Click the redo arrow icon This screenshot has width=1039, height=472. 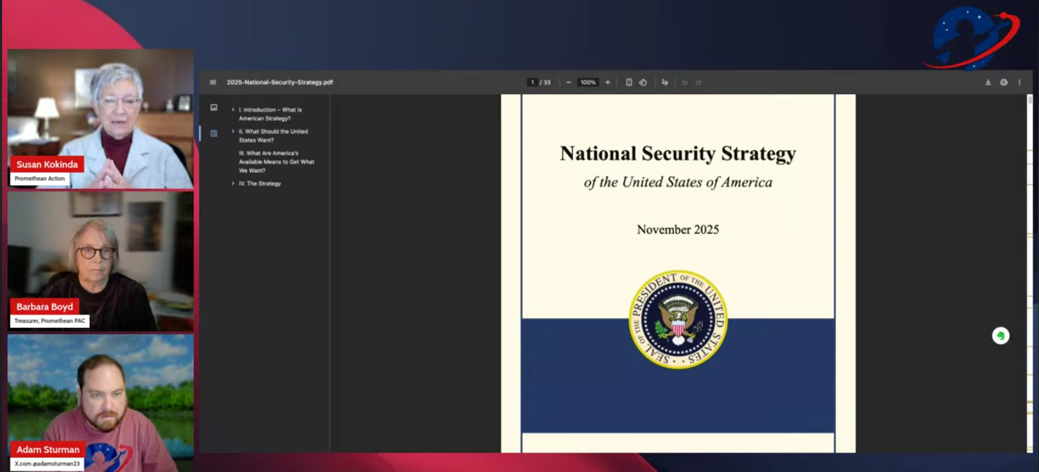pos(698,83)
